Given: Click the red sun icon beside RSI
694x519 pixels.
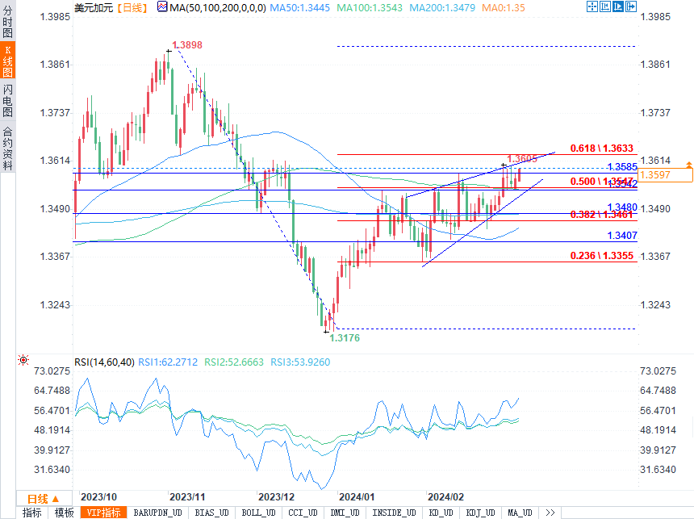Looking at the screenshot, I should (23, 360).
